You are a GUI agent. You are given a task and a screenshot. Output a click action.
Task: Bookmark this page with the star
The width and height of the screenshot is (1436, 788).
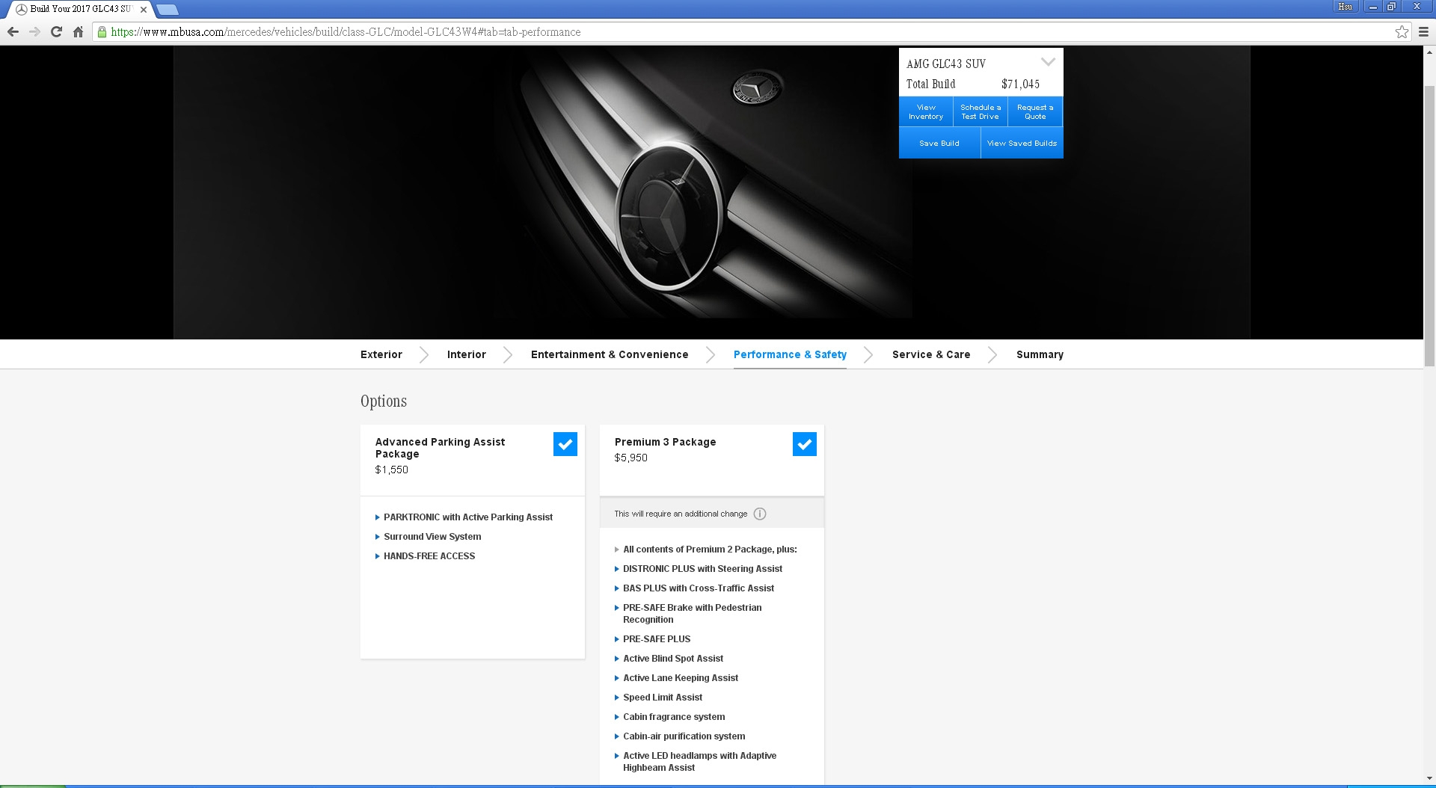1402,31
